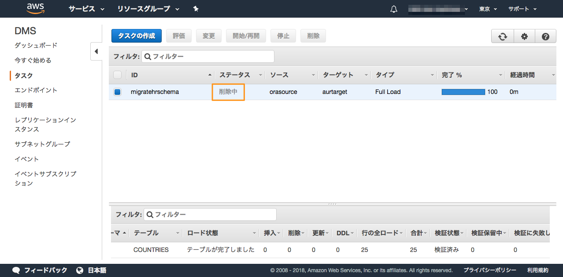563x277 pixels.
Task: Open エンドポイント in the sidebar
Action: [36, 90]
